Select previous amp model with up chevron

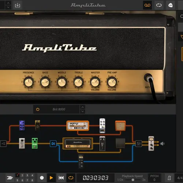(83, 107)
